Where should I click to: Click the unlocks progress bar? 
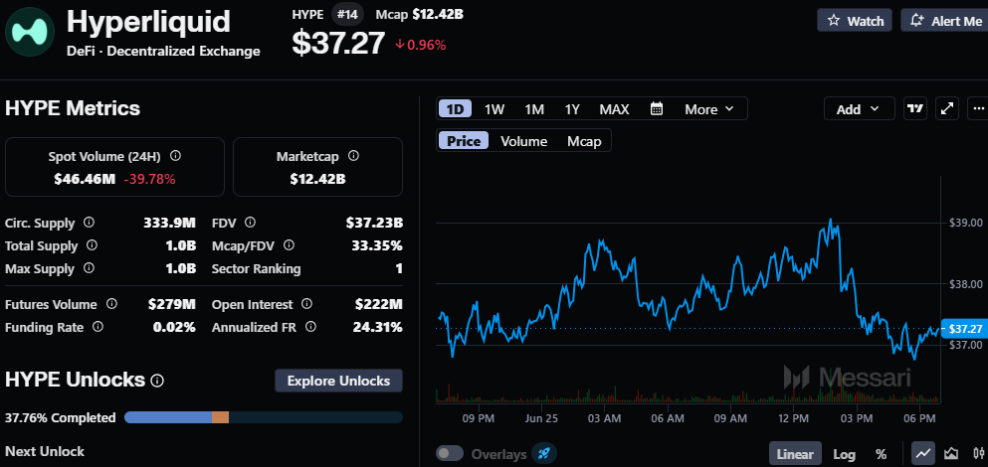pos(264,417)
